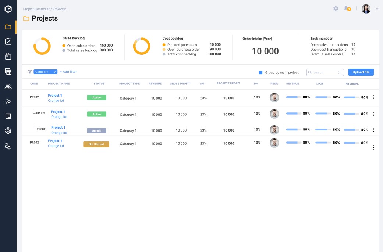Open the calculator cards section in sidebar
Image resolution: width=383 pixels, height=252 pixels.
[8, 71]
